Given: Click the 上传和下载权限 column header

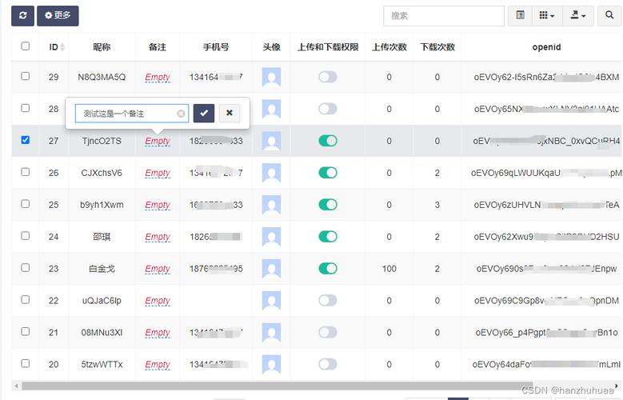Looking at the screenshot, I should coord(328,47).
